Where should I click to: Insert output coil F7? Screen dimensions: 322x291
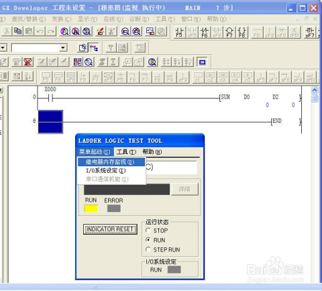coord(229,32)
